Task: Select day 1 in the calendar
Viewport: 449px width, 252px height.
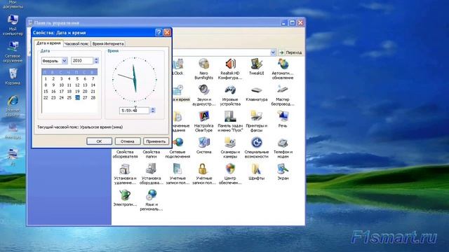Action: pyautogui.click(x=46, y=78)
